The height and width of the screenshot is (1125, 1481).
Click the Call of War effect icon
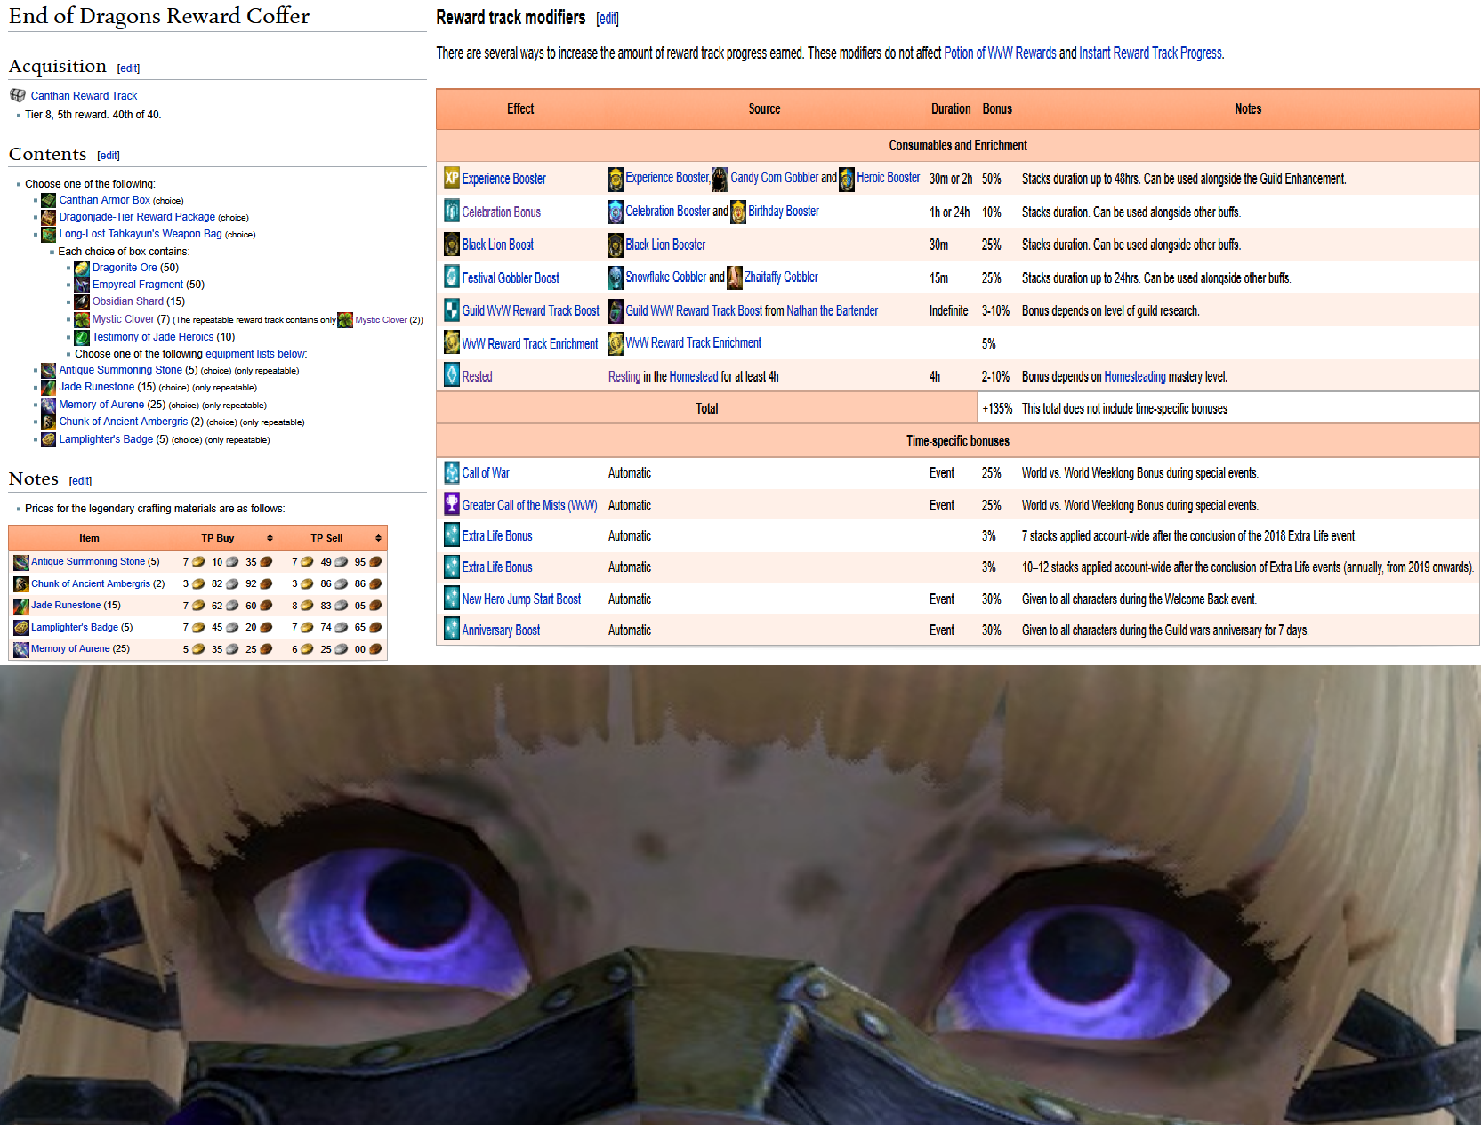tap(452, 472)
